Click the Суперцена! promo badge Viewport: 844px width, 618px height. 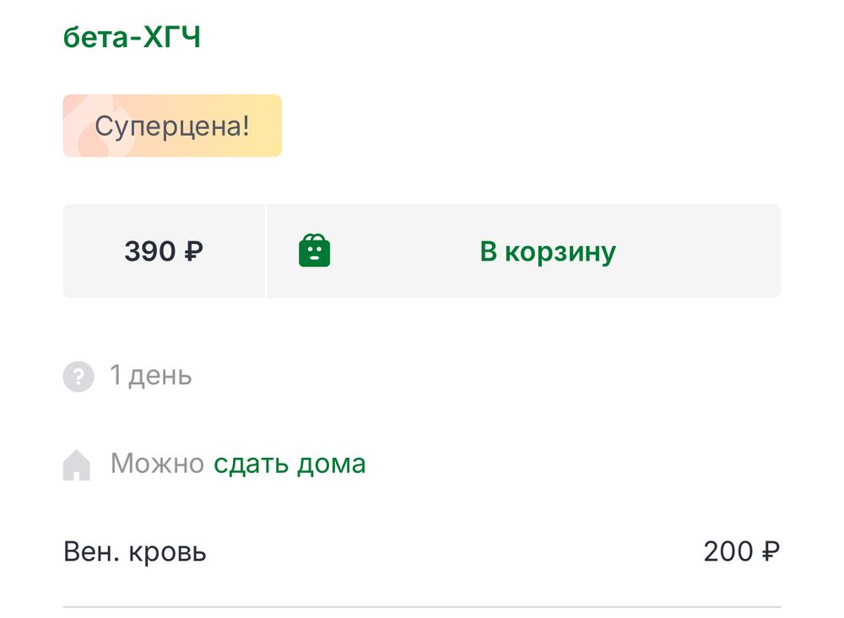point(172,126)
